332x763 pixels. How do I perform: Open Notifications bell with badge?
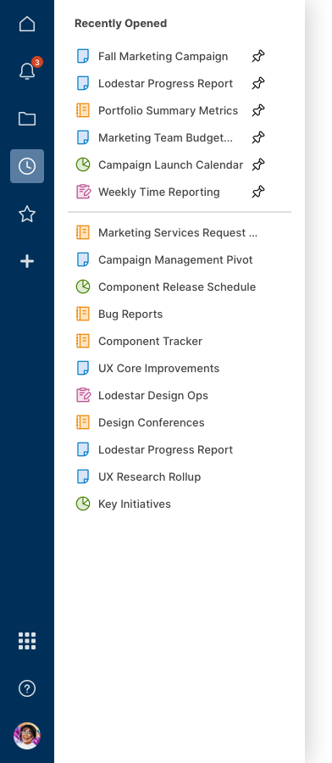pyautogui.click(x=27, y=71)
